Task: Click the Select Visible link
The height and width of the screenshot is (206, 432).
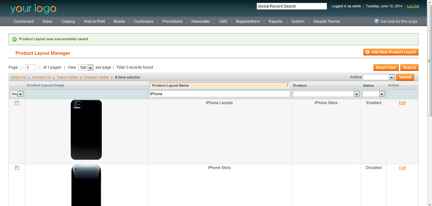Action: tap(67, 77)
